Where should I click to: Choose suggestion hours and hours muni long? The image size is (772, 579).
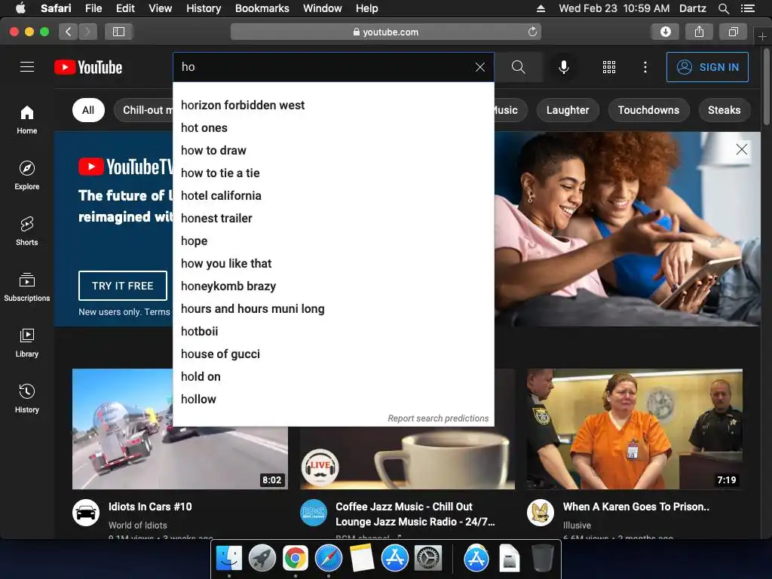point(333,308)
